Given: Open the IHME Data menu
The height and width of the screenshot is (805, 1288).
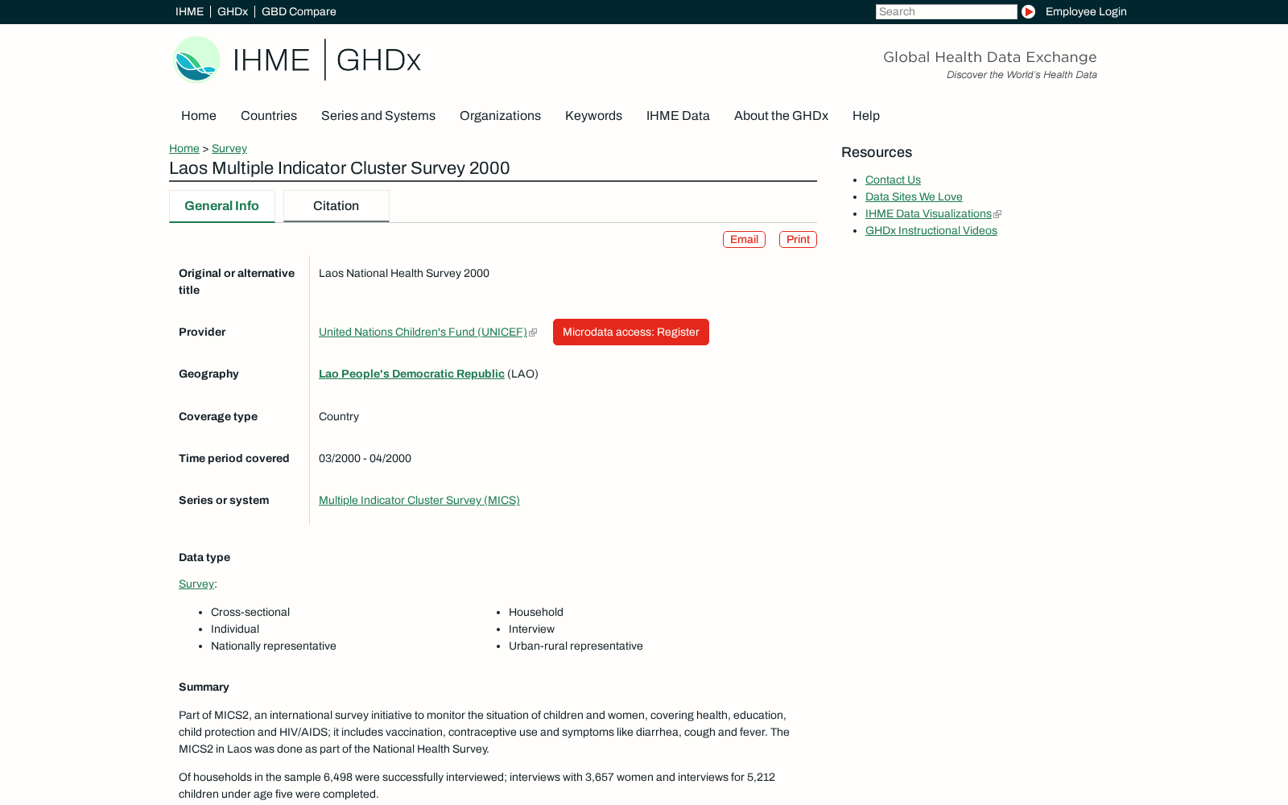Looking at the screenshot, I should 678,116.
